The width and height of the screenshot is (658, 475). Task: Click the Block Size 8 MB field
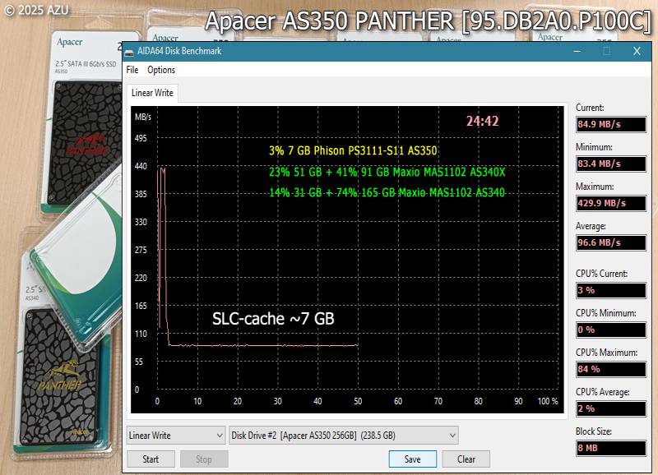coord(610,448)
